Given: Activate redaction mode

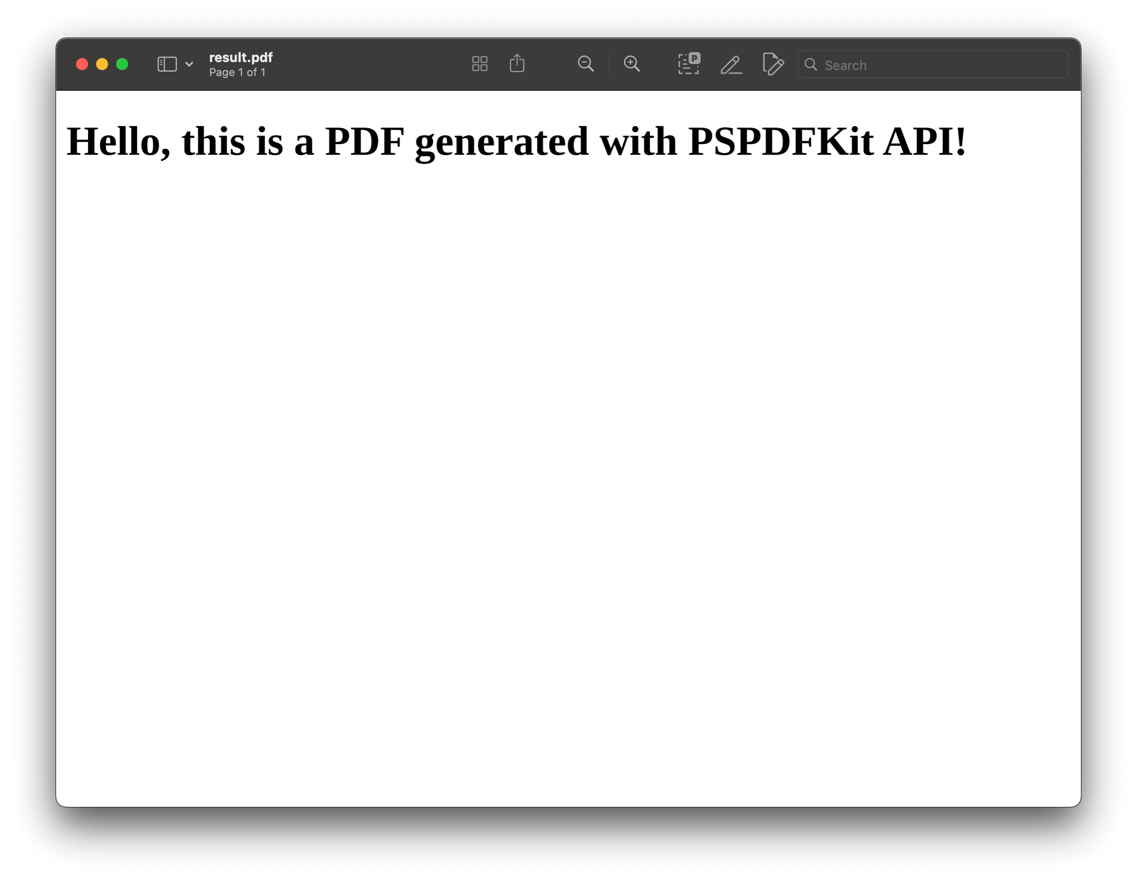Looking at the screenshot, I should coord(689,64).
